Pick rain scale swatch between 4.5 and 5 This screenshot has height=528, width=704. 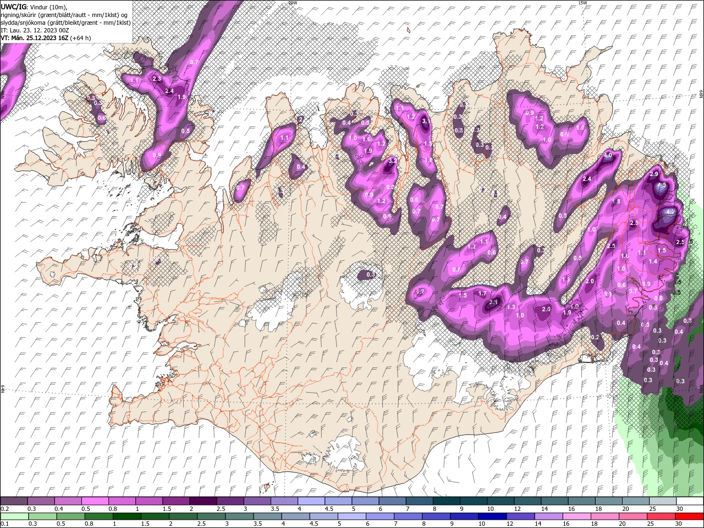pos(323,516)
